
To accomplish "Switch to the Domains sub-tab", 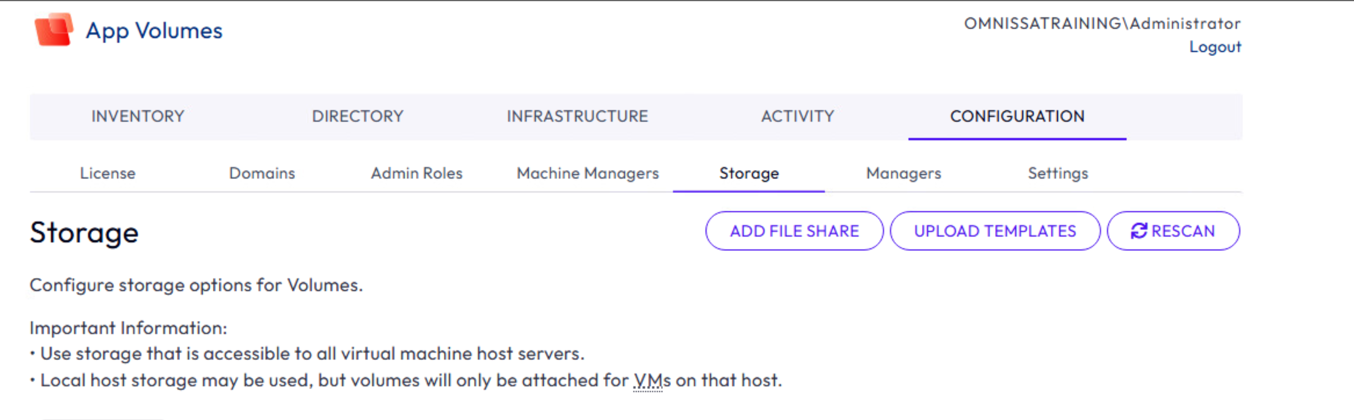I will point(262,173).
